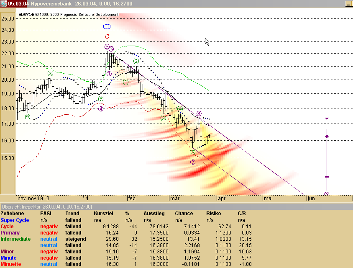The height and width of the screenshot is (268, 353).
Task: Click the Übersicht-Inspektor panel header
Action: (176, 207)
